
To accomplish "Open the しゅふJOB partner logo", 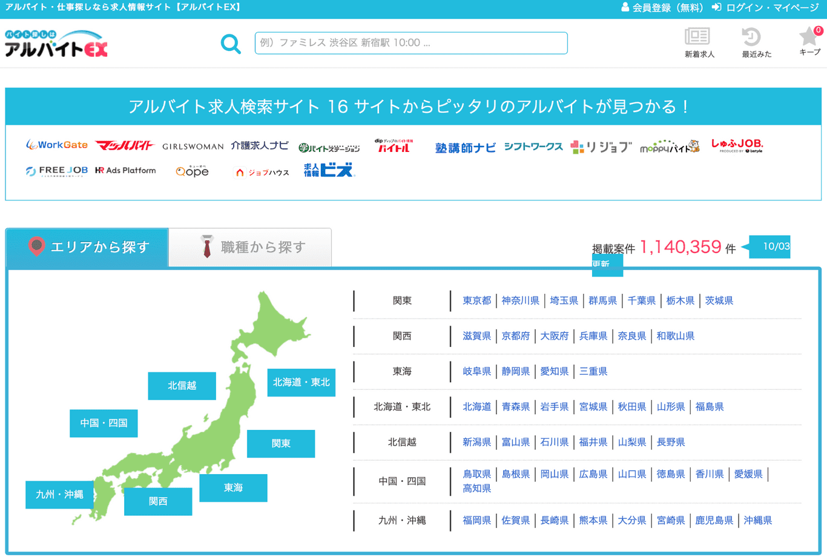I will [x=736, y=145].
